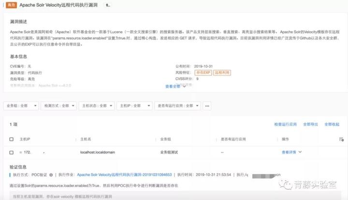Screen dimensions: 348x200
Task: Click the 全部收起 link
Action: [332, 124]
